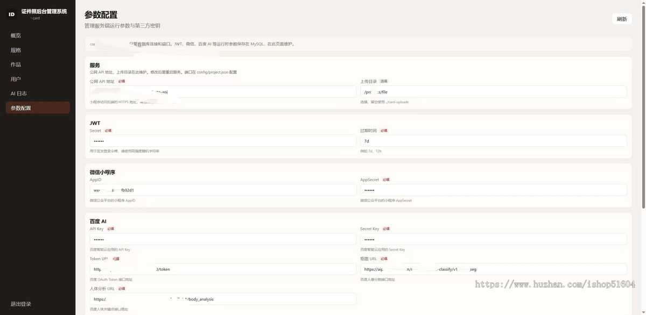The width and height of the screenshot is (646, 315).
Task: Click the Secret Key input field
Action: click(x=494, y=239)
